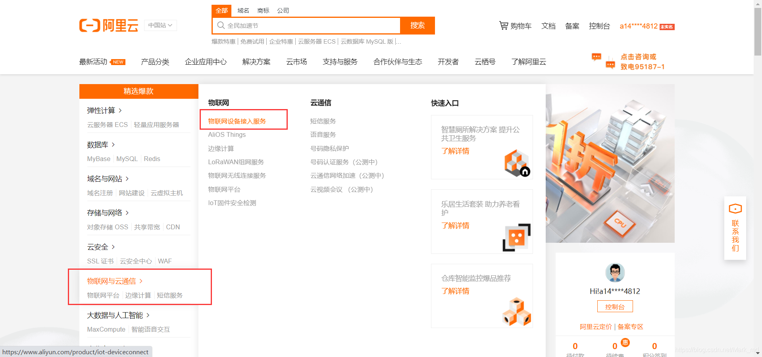Expand the 弹性计算 category arrow
This screenshot has width=762, height=357.
pos(120,110)
